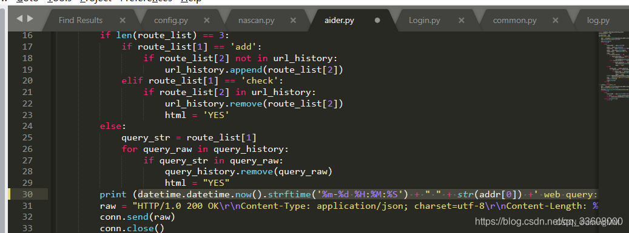Open the log.py tab

(x=598, y=21)
